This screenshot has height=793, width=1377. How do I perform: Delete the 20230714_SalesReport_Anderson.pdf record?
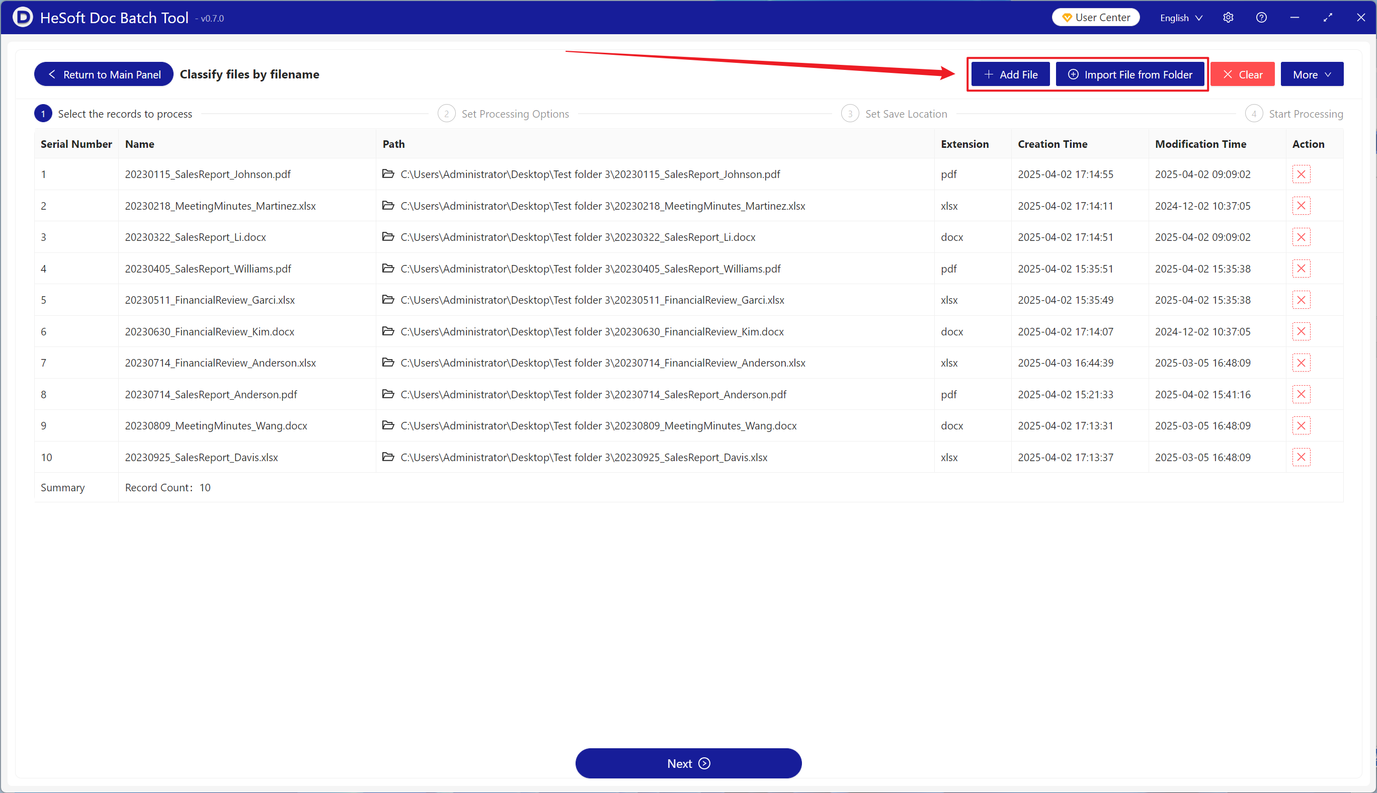click(x=1301, y=394)
